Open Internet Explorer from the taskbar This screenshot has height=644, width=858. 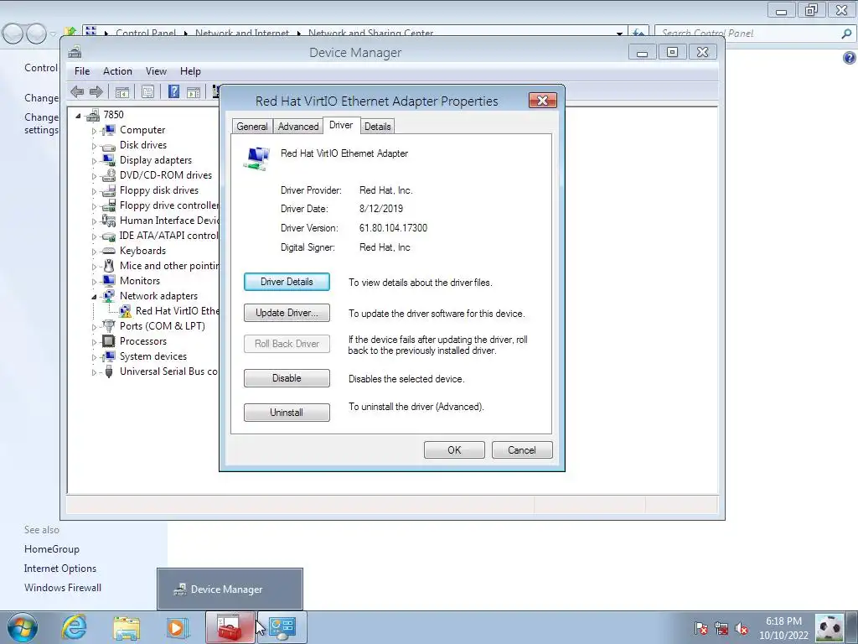[x=74, y=627]
